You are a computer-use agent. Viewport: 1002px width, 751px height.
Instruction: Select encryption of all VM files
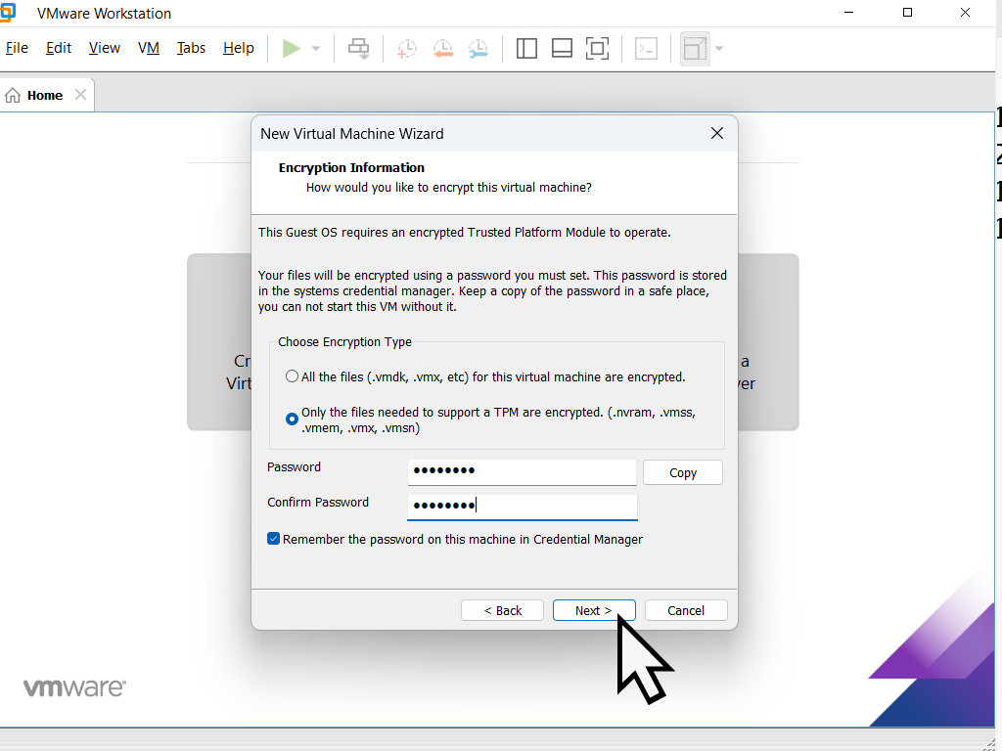292,375
